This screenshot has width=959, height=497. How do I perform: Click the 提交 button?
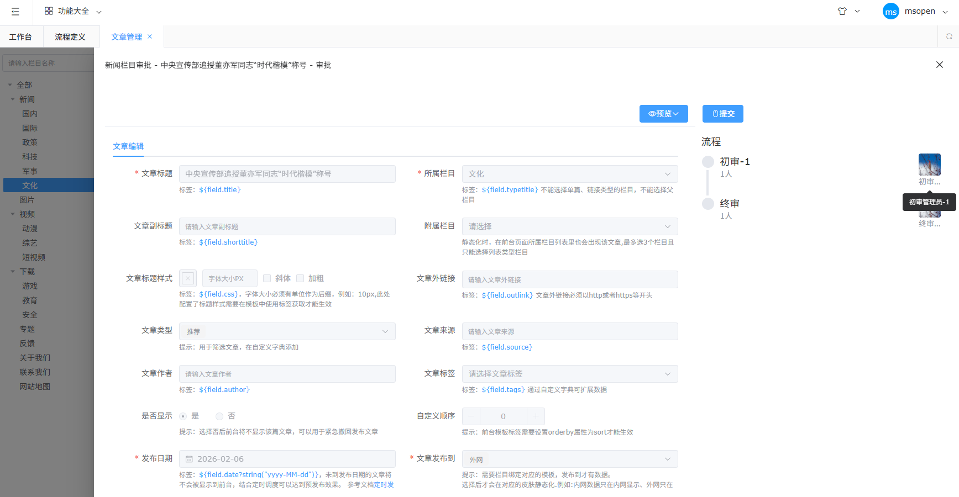click(x=722, y=114)
